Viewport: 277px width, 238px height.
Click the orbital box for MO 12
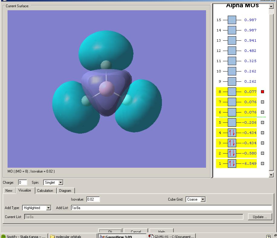[x=232, y=51]
